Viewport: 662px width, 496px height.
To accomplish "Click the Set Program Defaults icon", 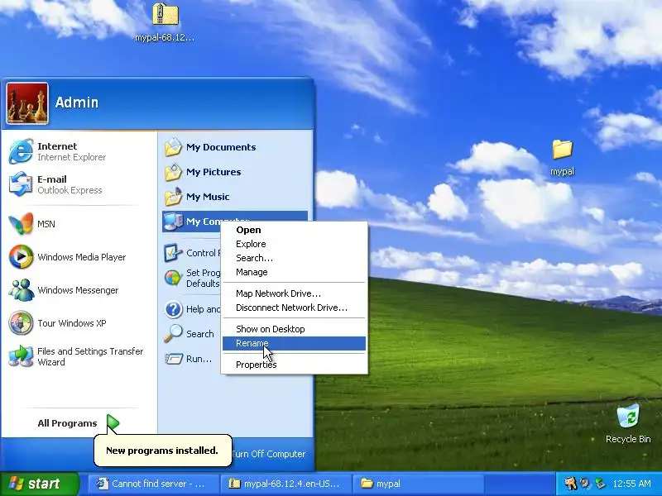I will [x=173, y=278].
